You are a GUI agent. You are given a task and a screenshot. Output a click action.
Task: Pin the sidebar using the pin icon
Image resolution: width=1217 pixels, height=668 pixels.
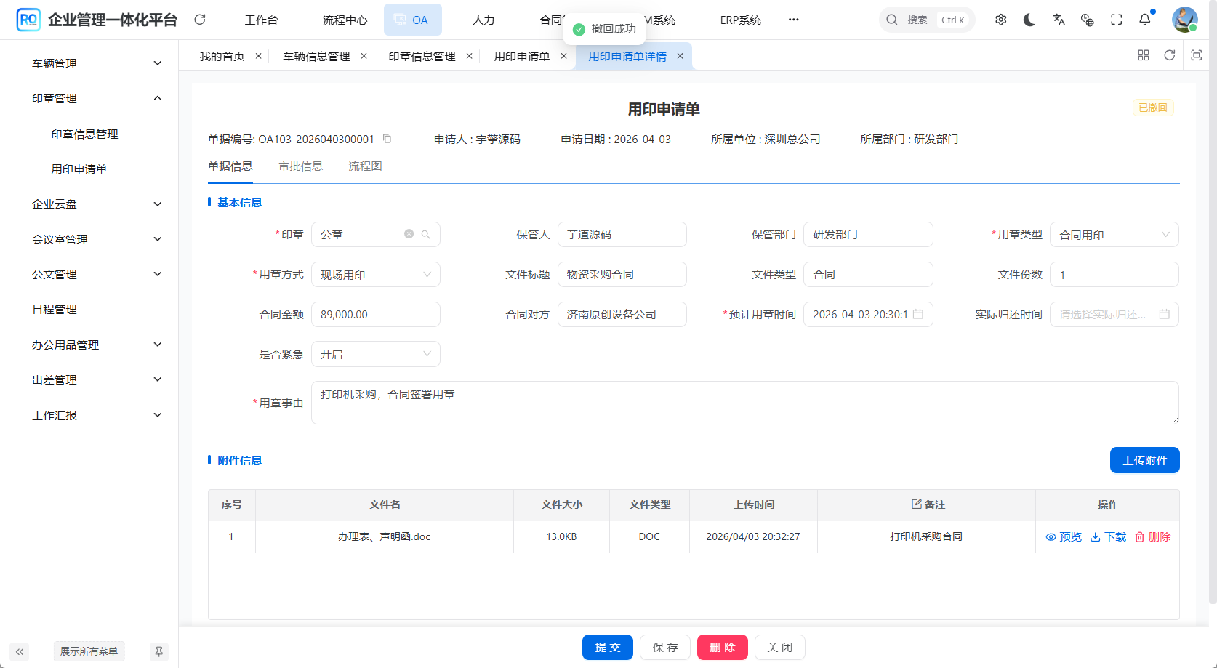tap(158, 651)
